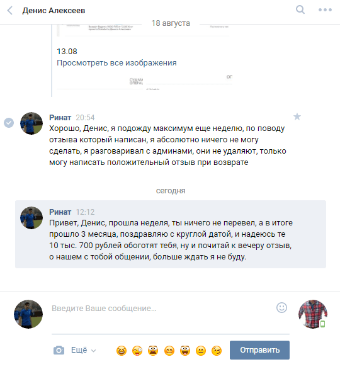Viewport: 340px width, 369px height.
Task: Insert the scared screaming emoji
Action: point(153,350)
